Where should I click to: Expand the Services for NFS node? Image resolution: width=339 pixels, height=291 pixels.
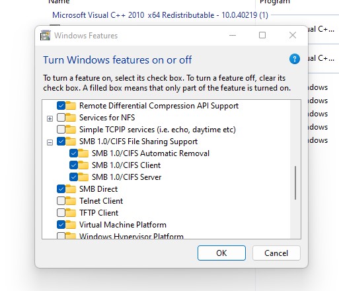50,119
